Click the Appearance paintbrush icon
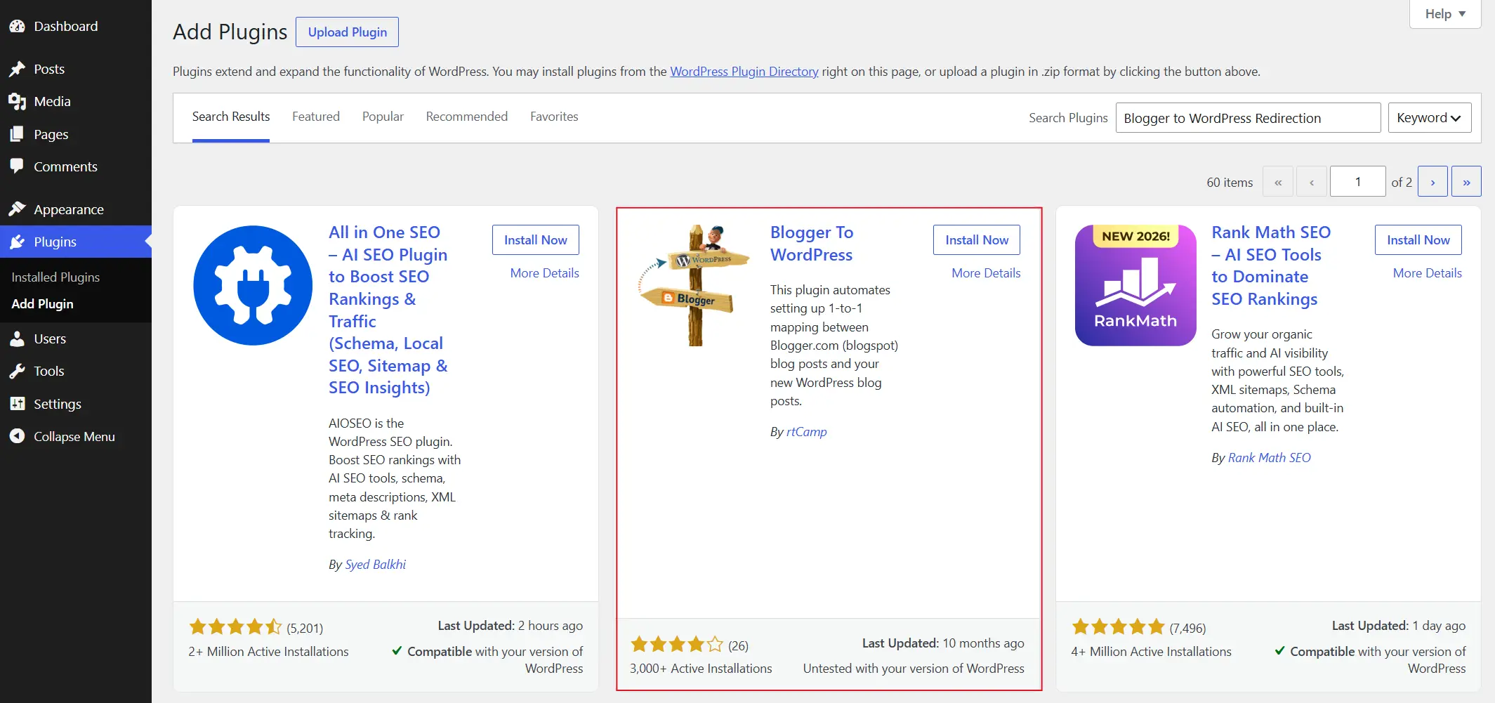Viewport: 1495px width, 703px height. click(x=18, y=209)
